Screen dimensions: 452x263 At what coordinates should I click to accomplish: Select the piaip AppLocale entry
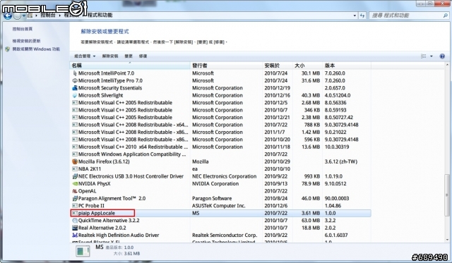pyautogui.click(x=220, y=213)
